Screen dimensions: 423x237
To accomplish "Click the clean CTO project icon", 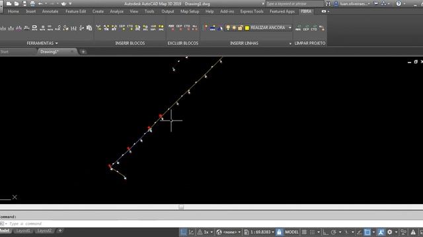I will click(x=314, y=28).
